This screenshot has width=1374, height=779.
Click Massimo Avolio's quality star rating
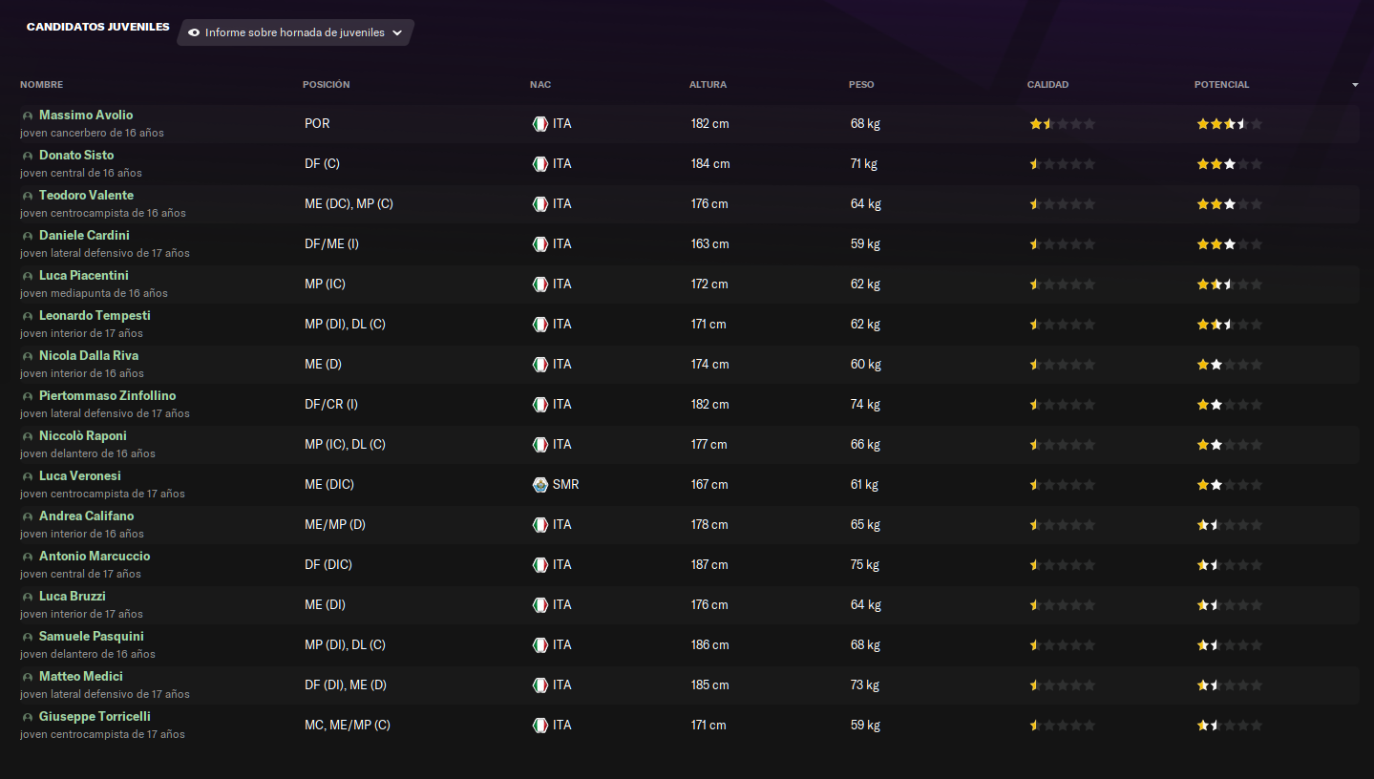click(1063, 123)
